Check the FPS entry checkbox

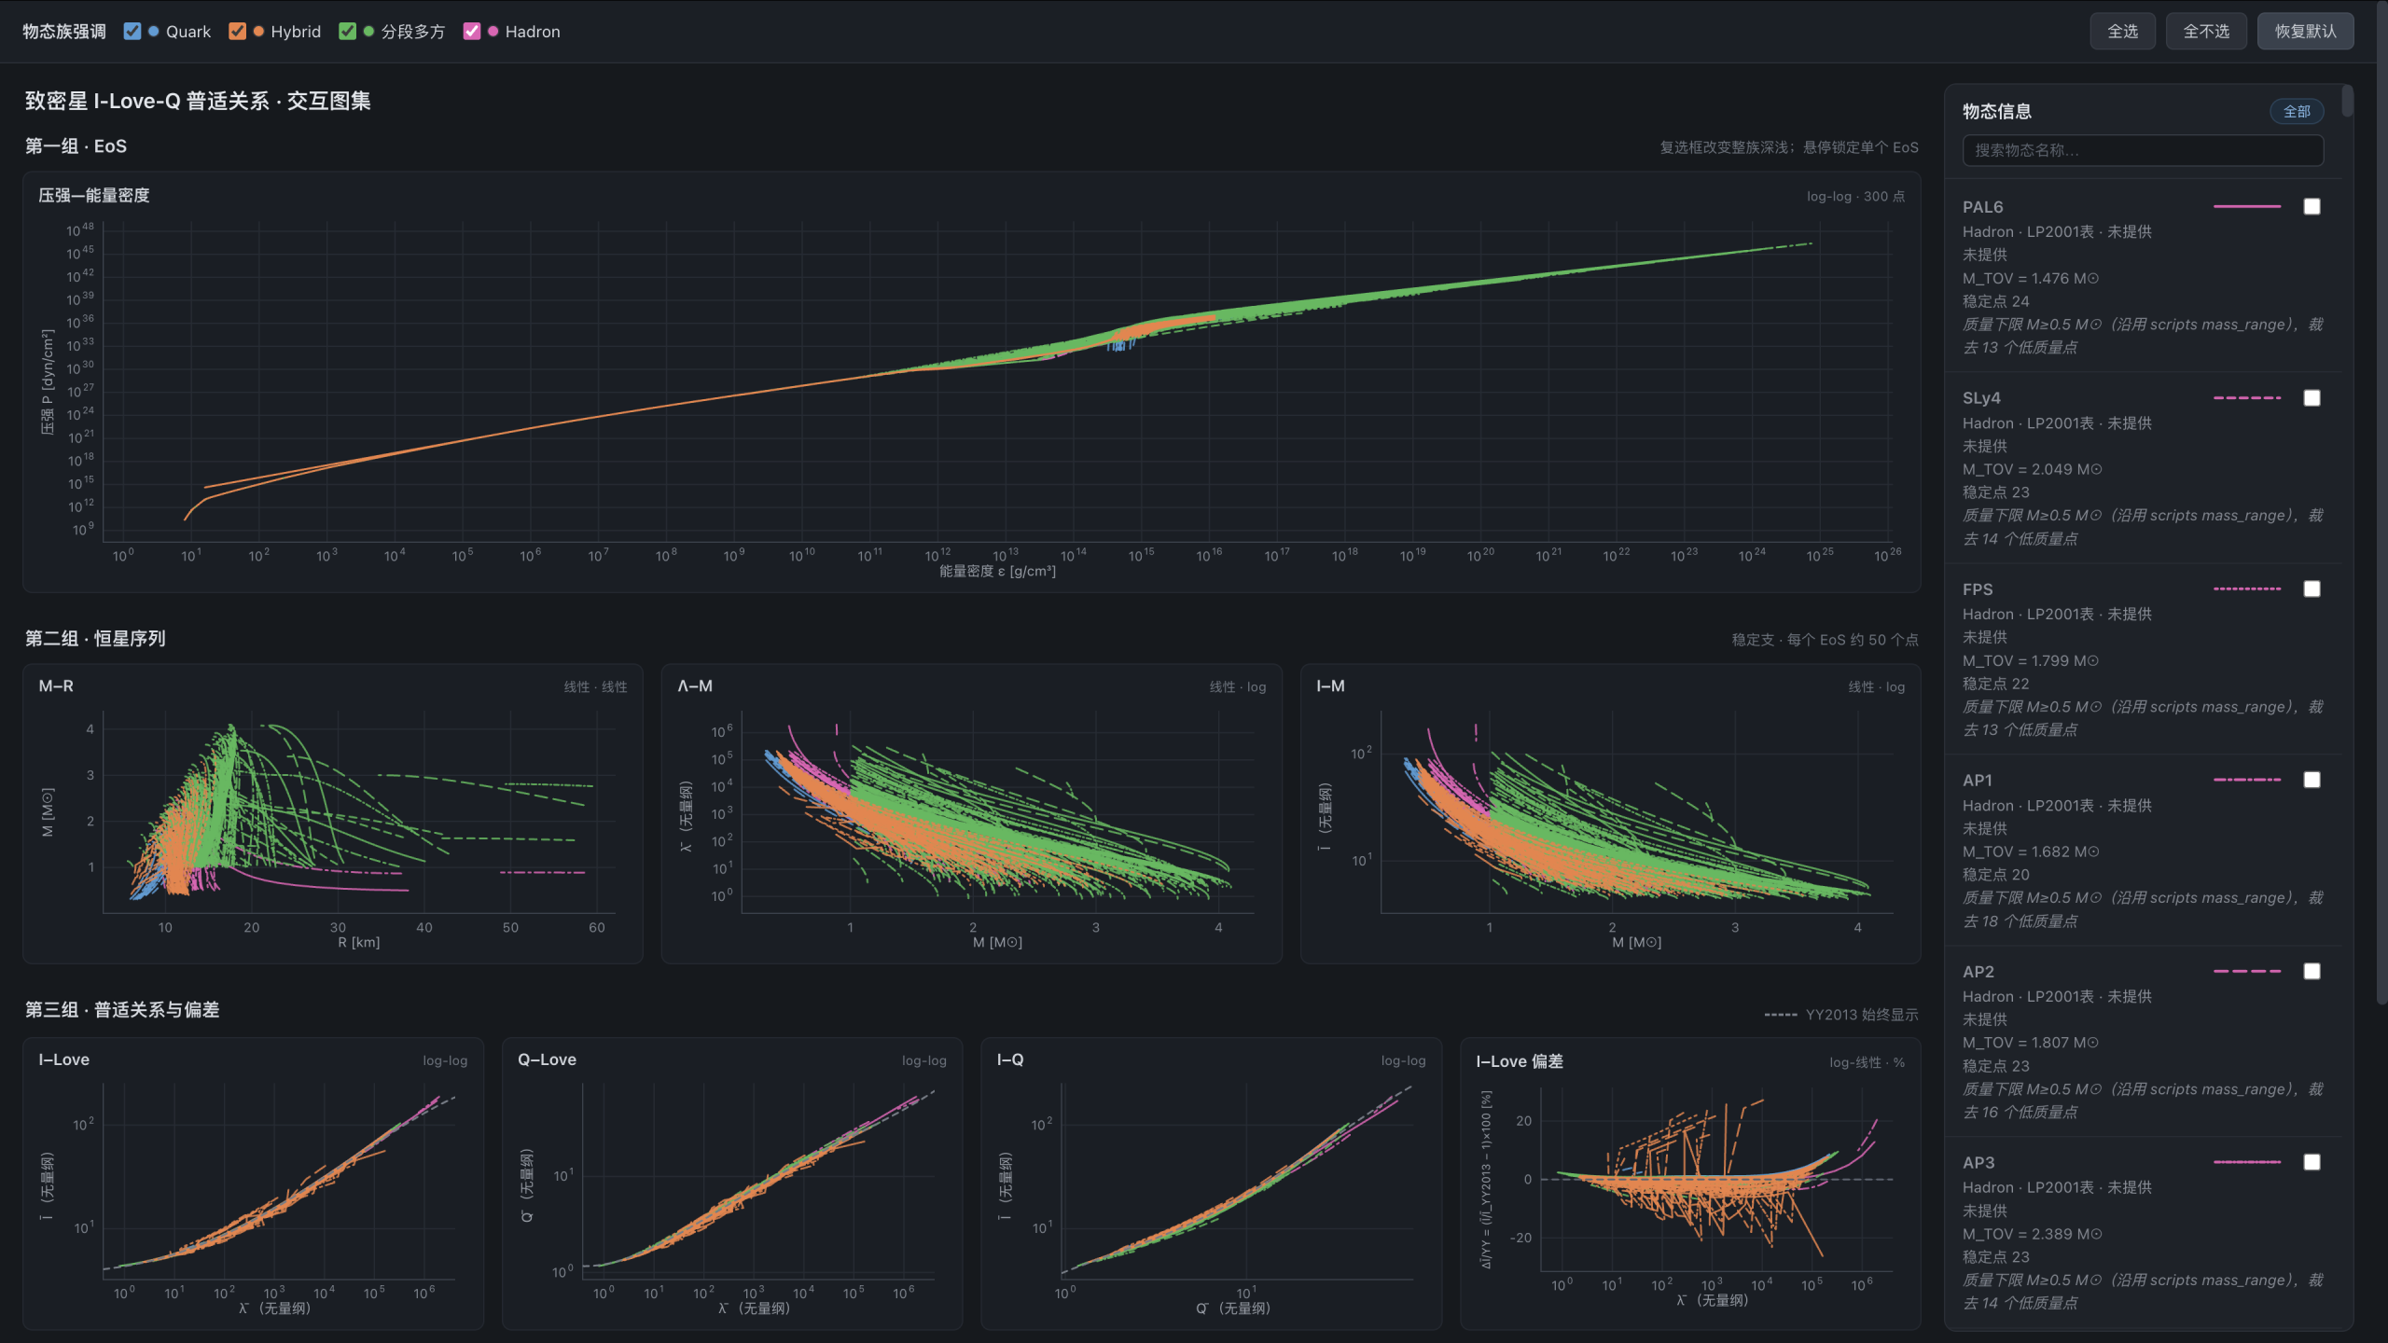2312,589
